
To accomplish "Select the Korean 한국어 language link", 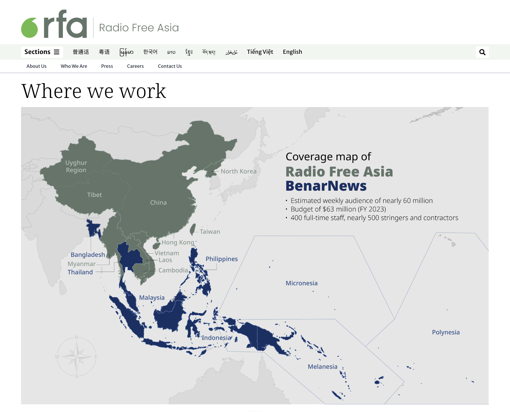I will (150, 52).
